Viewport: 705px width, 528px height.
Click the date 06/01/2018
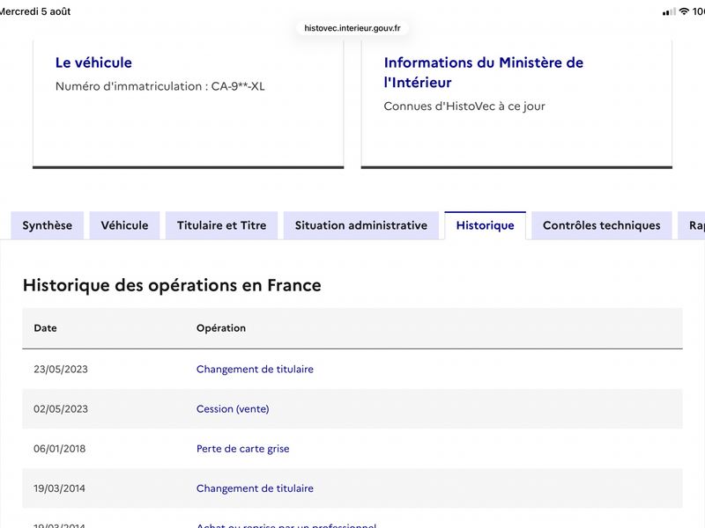tap(59, 449)
